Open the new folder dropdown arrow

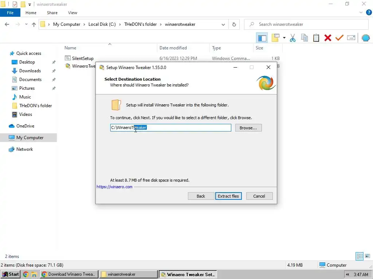click(x=284, y=38)
